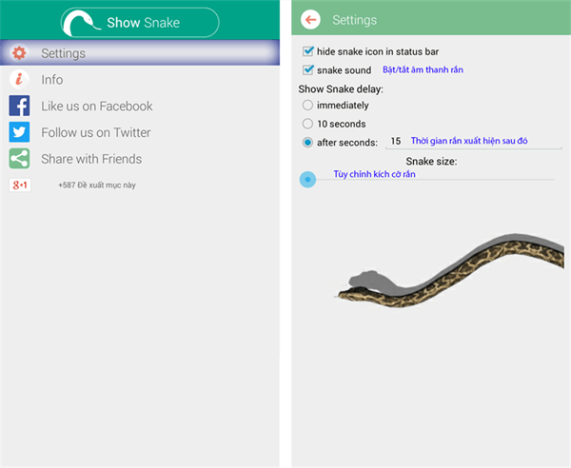Disable the snake sound checkbox

tap(308, 69)
